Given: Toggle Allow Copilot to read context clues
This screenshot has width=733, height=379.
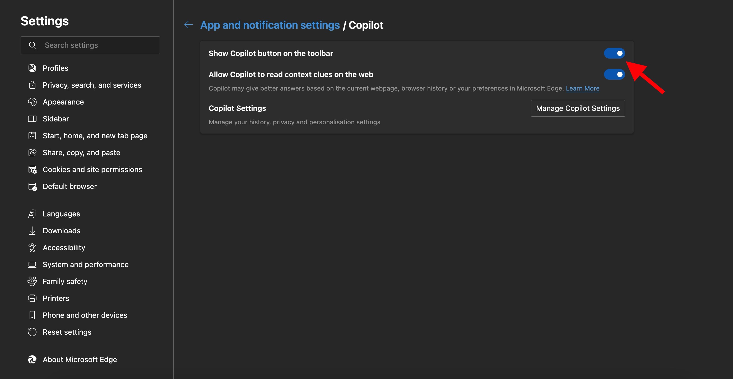Looking at the screenshot, I should tap(614, 74).
